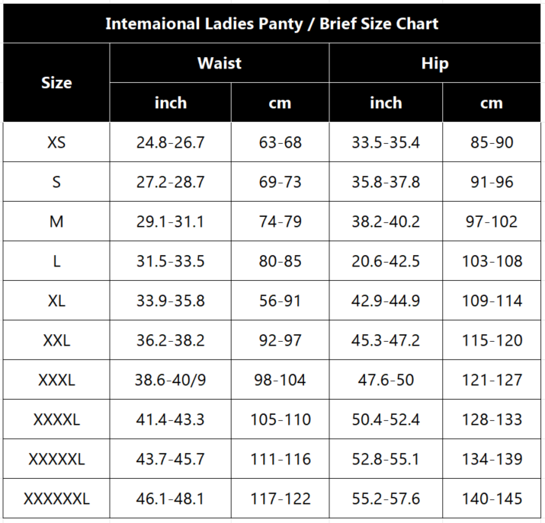The width and height of the screenshot is (545, 523).
Task: Click the waist inch value 27.2-28.7
Action: [x=170, y=182]
